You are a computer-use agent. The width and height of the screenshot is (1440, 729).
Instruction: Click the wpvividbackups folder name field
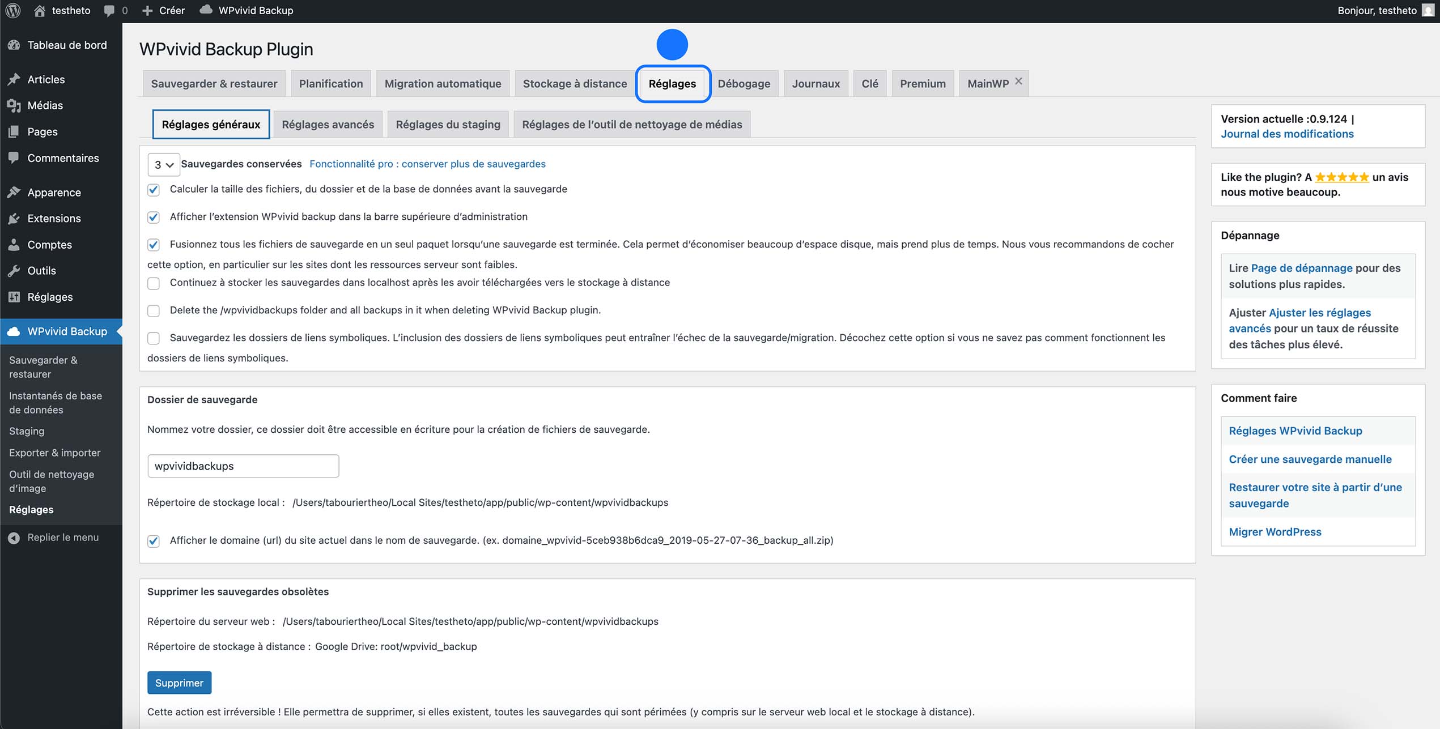pos(243,466)
